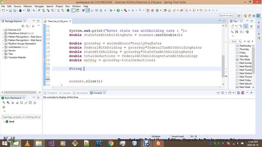This screenshot has height=147, width=262.
Task: Open the Navigate menu
Action: click(x=39, y=6)
